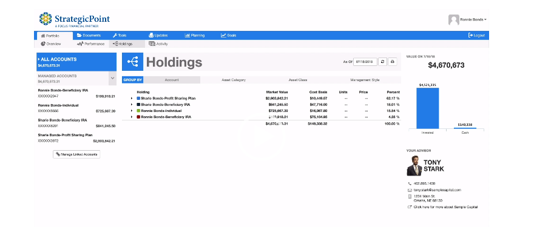534x227 pixels.
Task: Click green swatch for Ronnie Bonds-Individual
Action: (138, 110)
